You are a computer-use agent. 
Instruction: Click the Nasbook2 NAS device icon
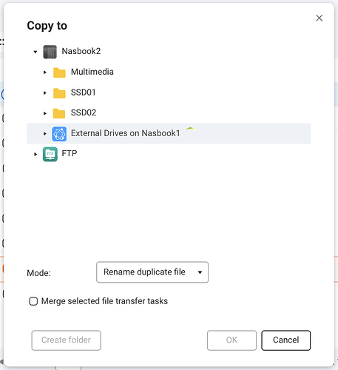pyautogui.click(x=50, y=52)
